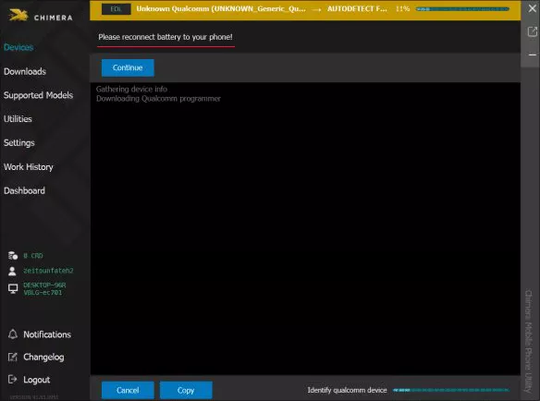Click the 'AUTODETECT F...' procedure text
The image size is (540, 401).
pos(357,8)
